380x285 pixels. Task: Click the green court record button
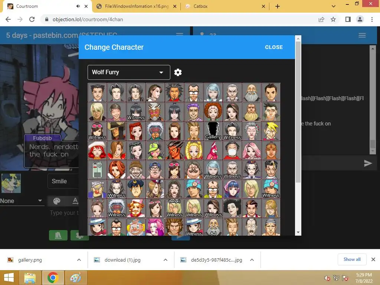(x=58, y=235)
